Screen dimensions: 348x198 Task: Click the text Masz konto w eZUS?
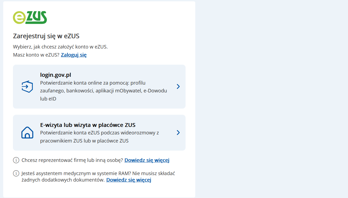pyautogui.click(x=36, y=55)
